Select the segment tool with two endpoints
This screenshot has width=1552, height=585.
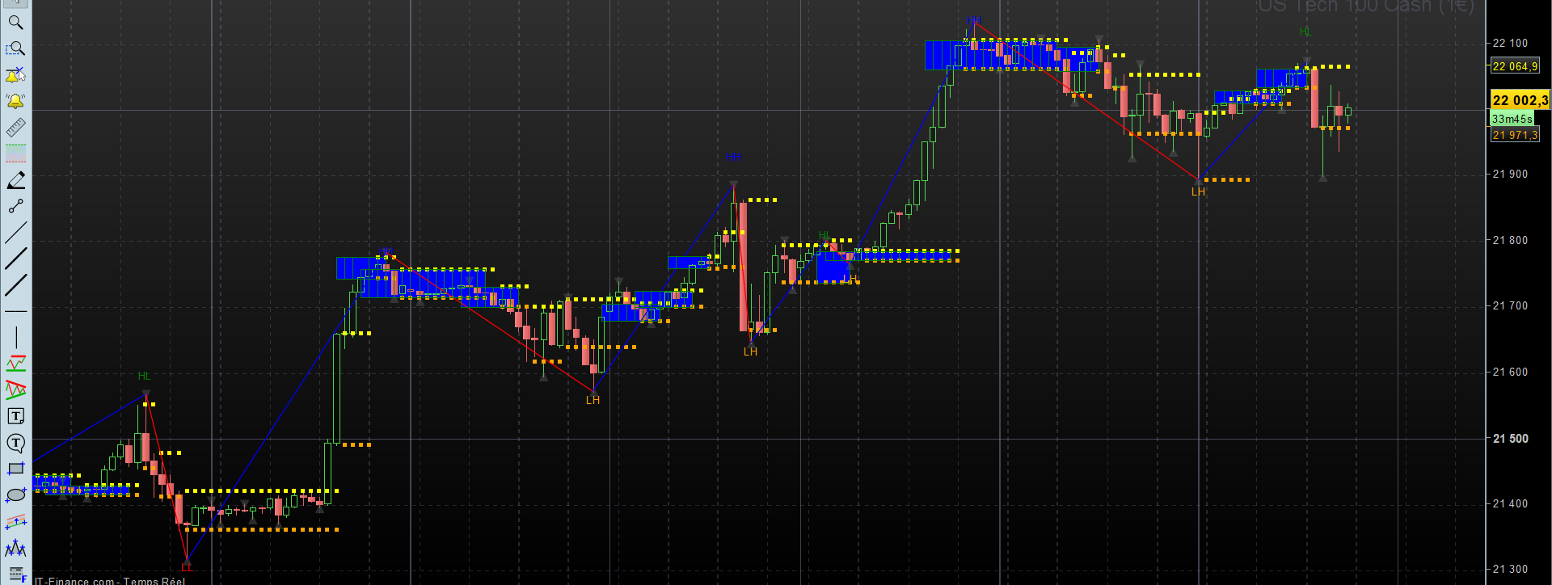[15, 206]
